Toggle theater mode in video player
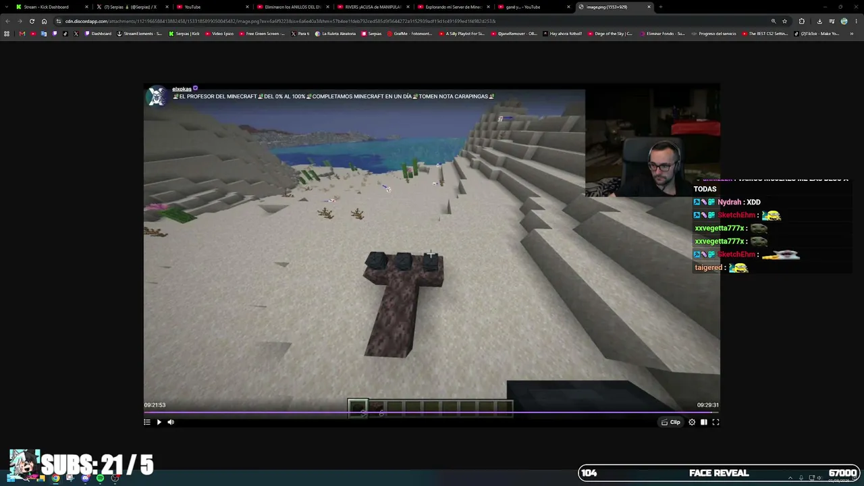Screen dimensions: 864x486 click(703, 422)
